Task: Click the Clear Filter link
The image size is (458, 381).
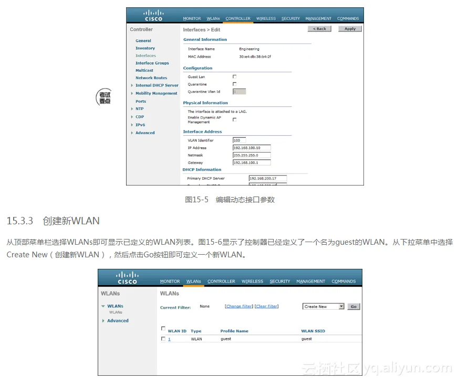Action: point(267,306)
